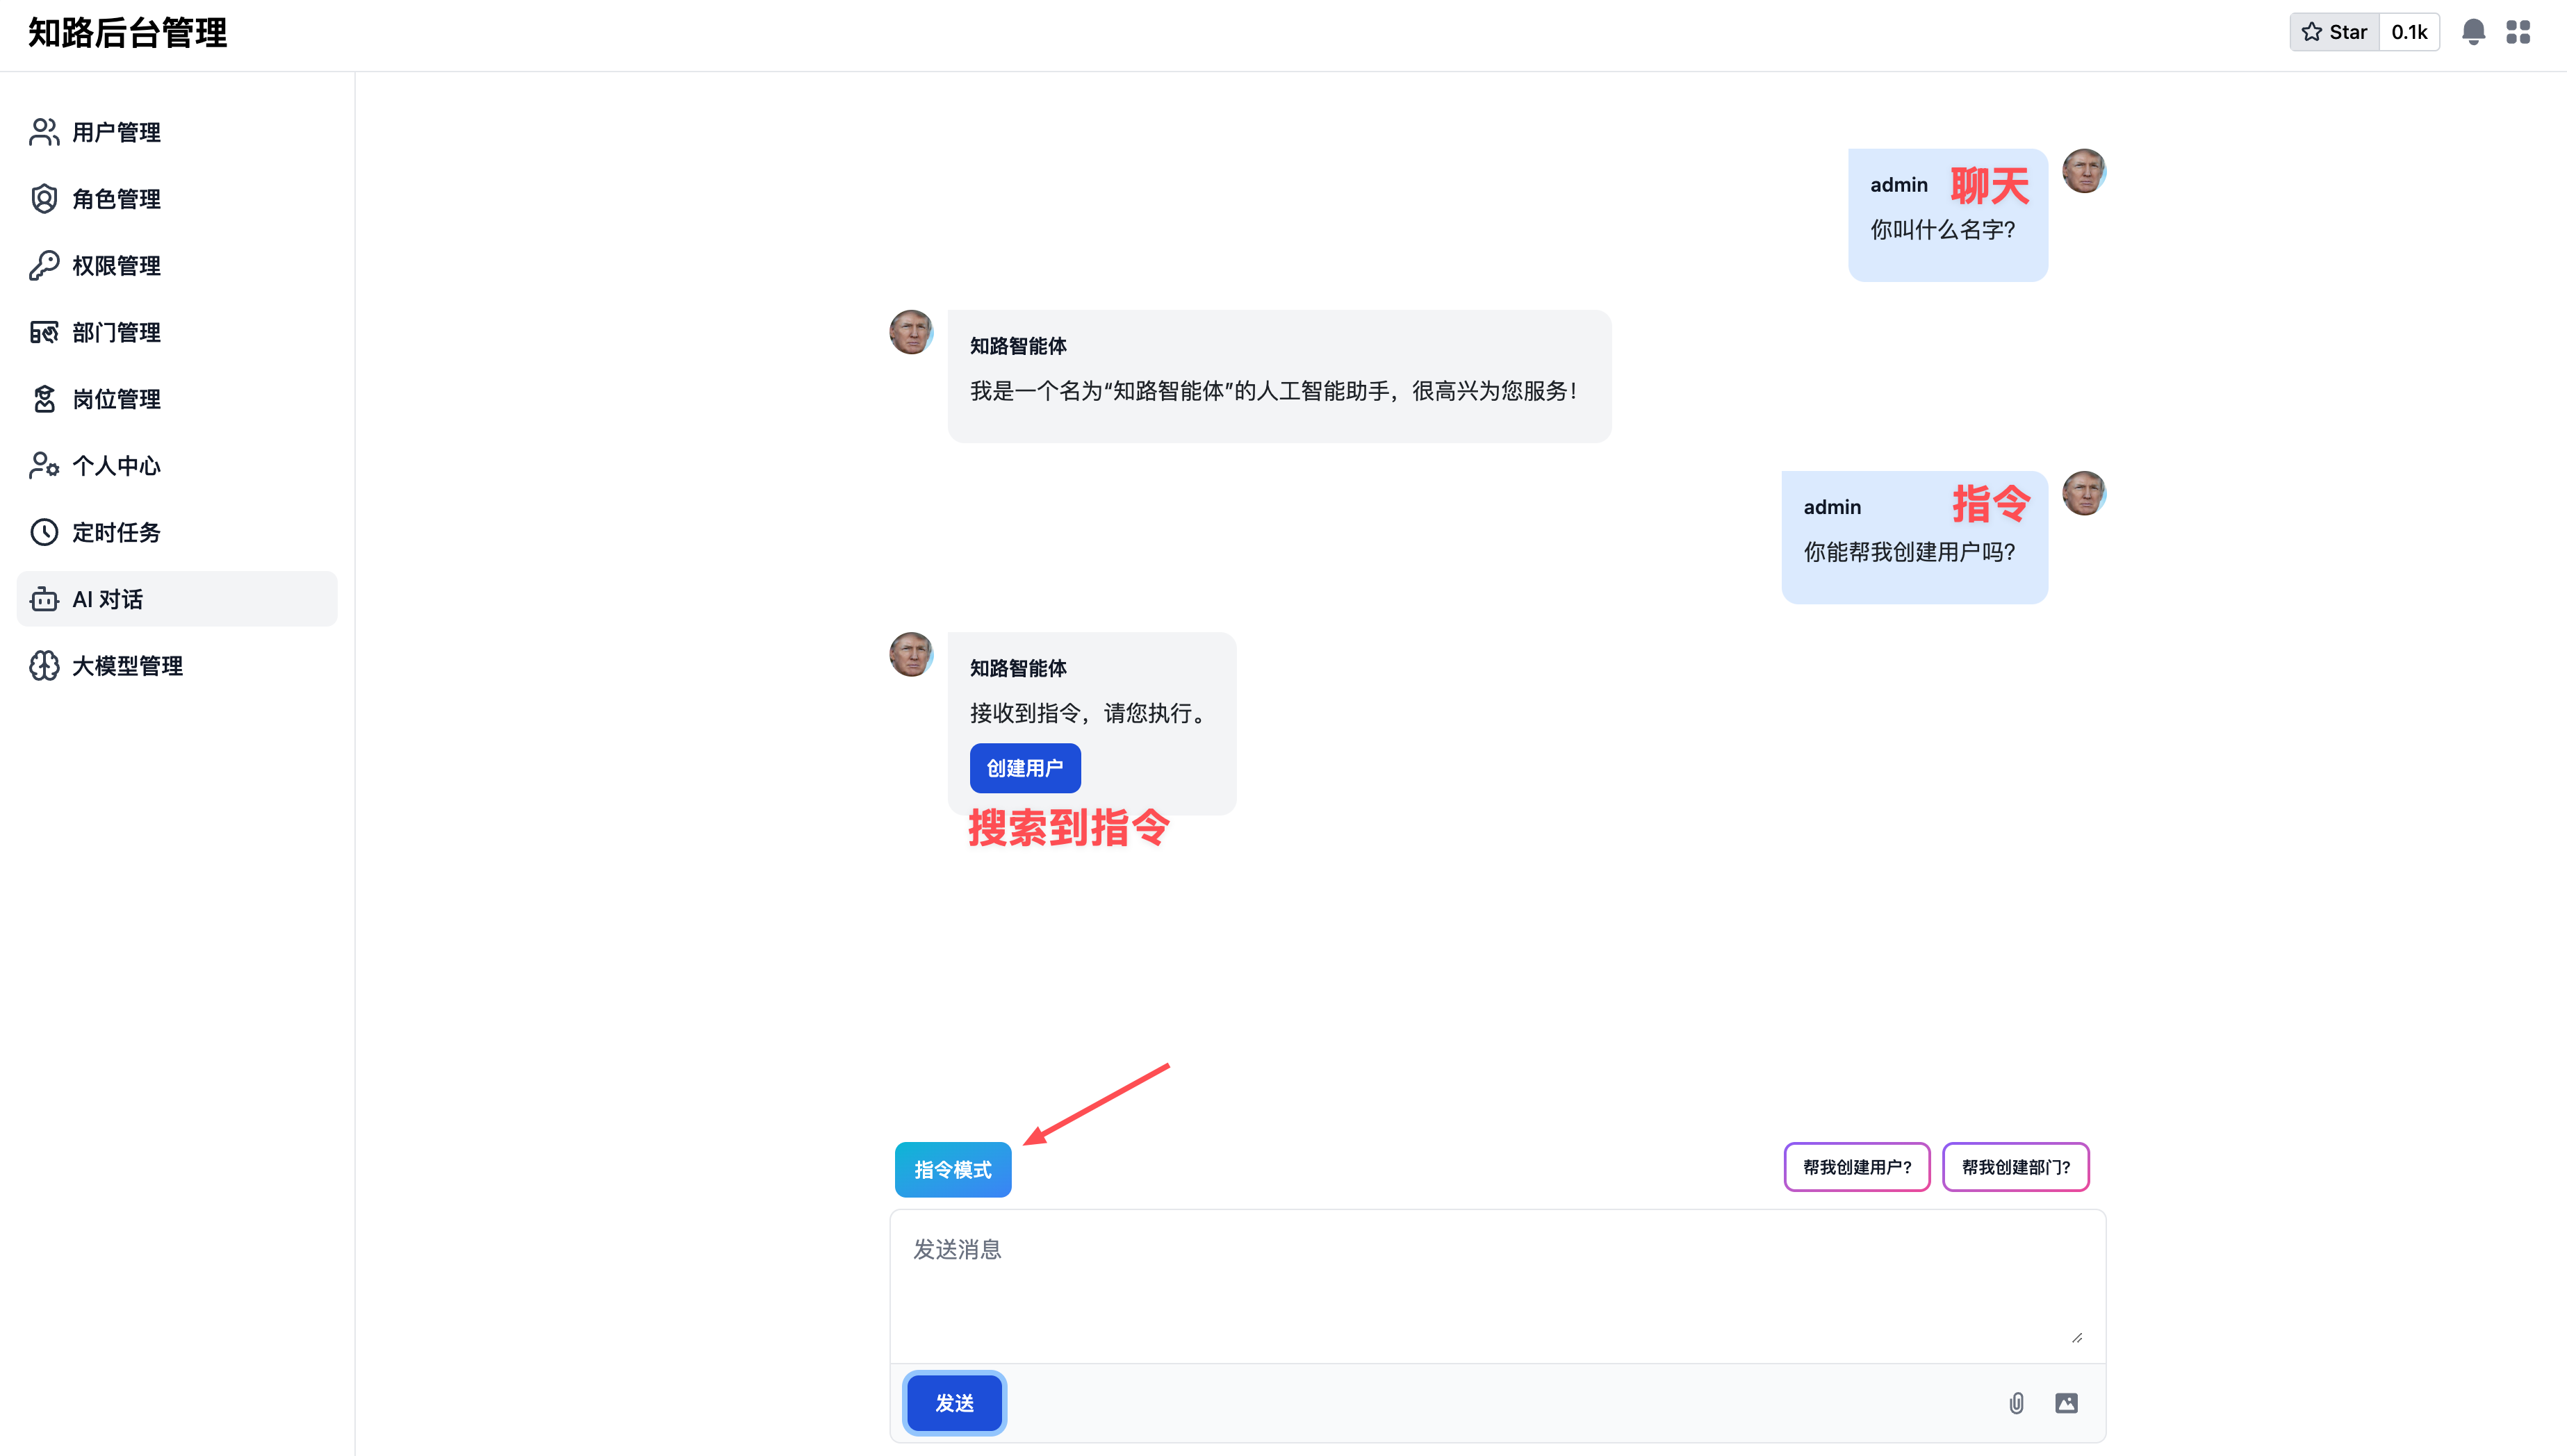The image size is (2567, 1456).
Task: Click the 大模型管理 brain icon
Action: [x=44, y=665]
